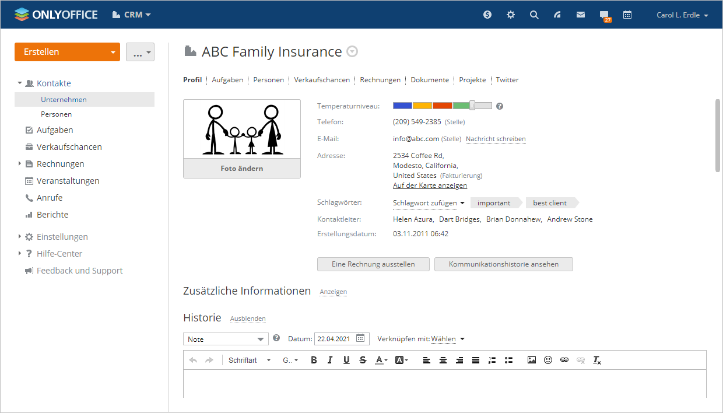
Task: Expand Einstellungen in the left sidebar
Action: 20,237
